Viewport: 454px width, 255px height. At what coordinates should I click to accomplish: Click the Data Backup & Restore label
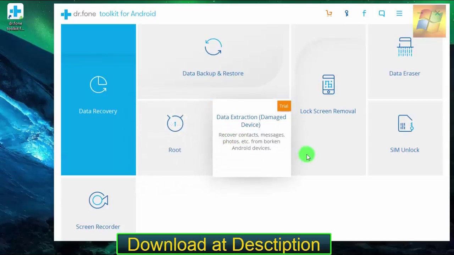pos(213,73)
